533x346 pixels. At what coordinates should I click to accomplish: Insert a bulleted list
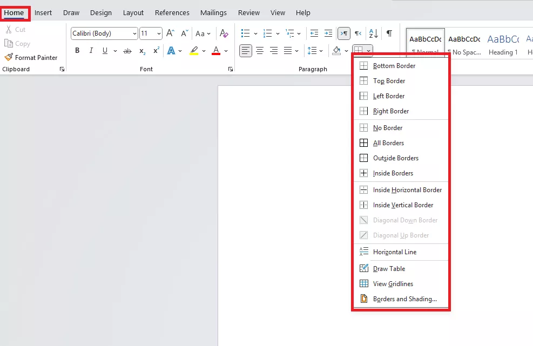245,33
